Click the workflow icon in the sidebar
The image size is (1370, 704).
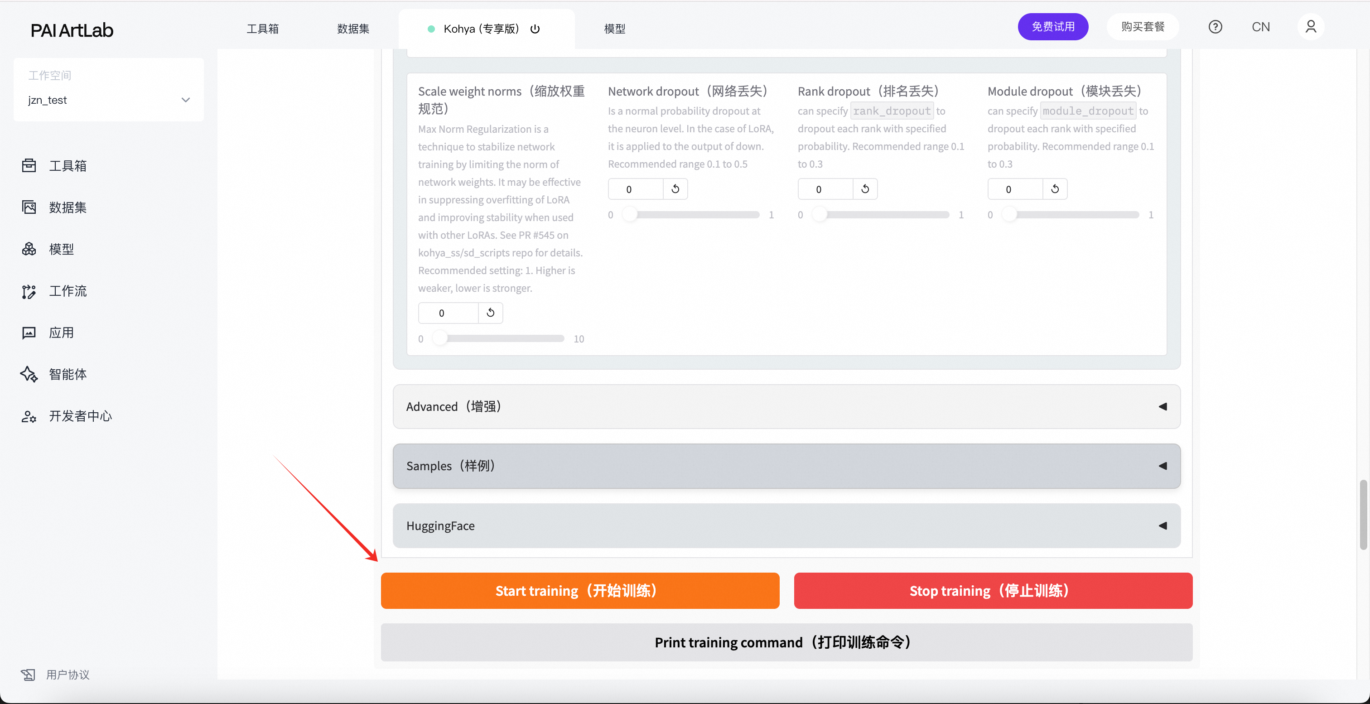click(29, 291)
